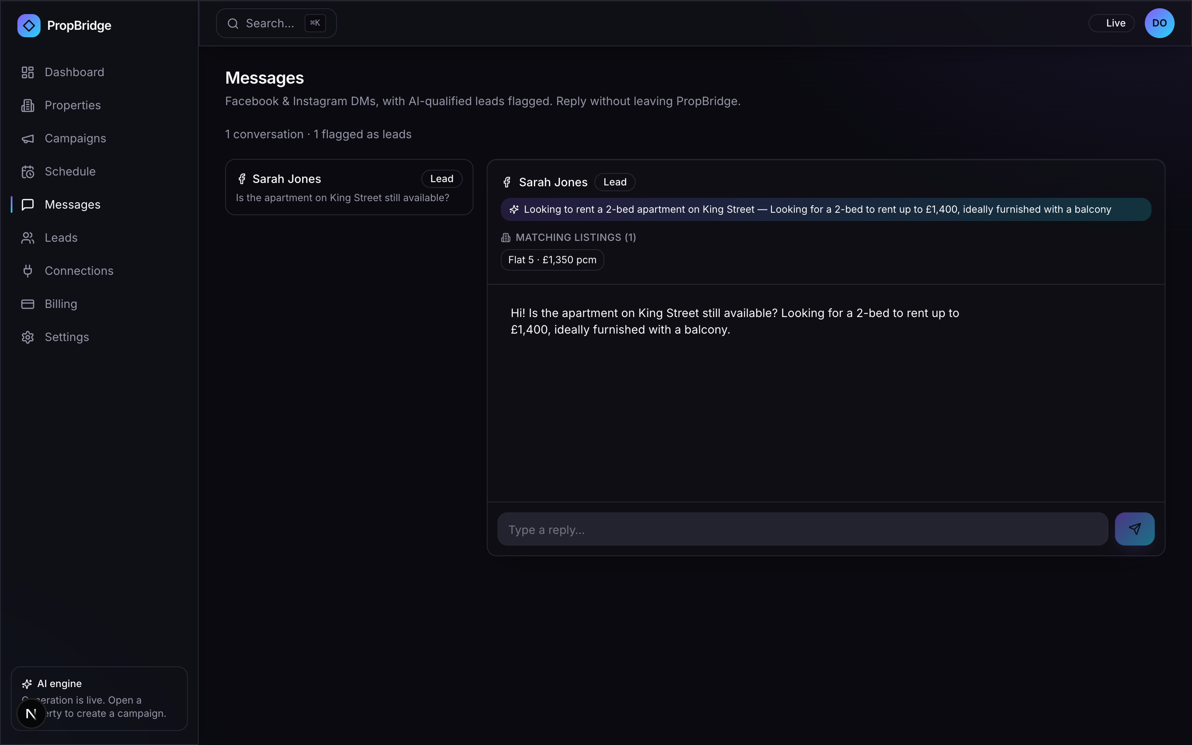Click the Next.js N badge
The width and height of the screenshot is (1192, 745).
click(31, 713)
